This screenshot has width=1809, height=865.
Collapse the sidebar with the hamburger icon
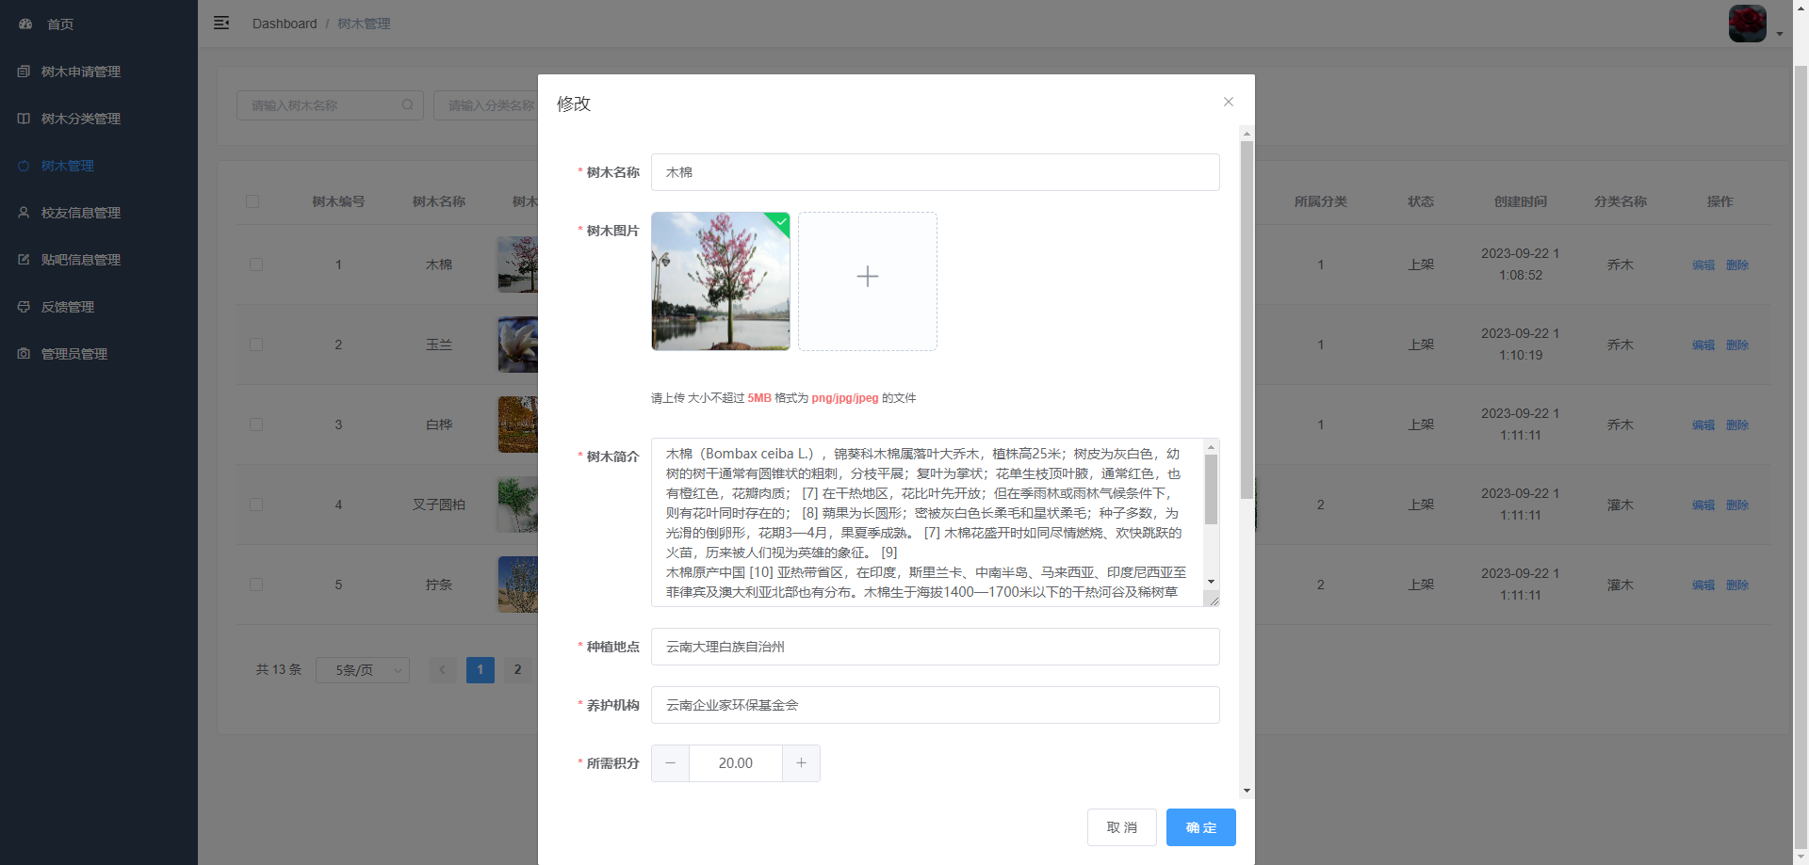pos(221,23)
